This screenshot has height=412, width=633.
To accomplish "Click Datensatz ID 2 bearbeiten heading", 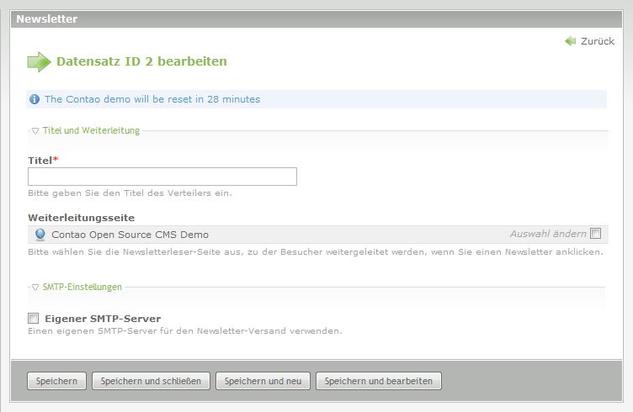I will [x=141, y=61].
